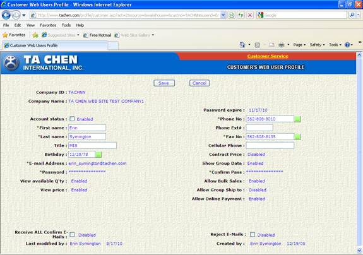The width and height of the screenshot is (363, 255).
Task: Open search provider dropdown arrow
Action: point(358,15)
